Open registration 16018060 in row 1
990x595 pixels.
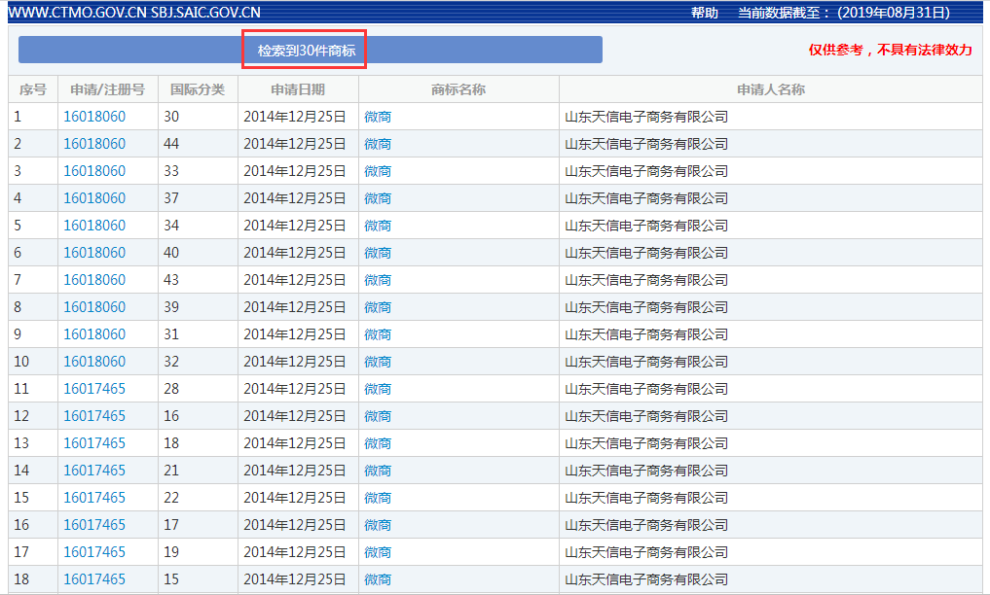click(x=94, y=117)
